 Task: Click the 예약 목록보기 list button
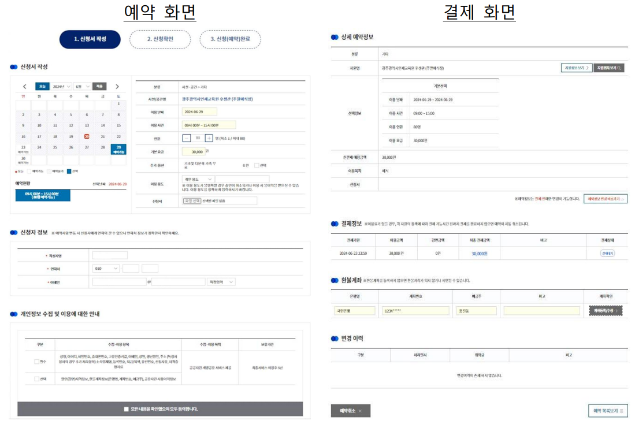[x=608, y=411]
